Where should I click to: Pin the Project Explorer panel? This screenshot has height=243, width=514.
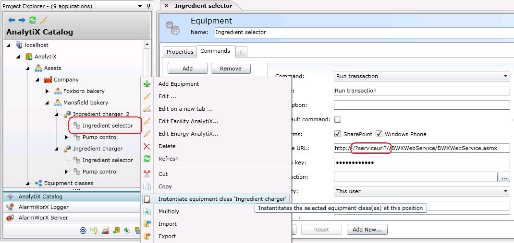point(148,6)
